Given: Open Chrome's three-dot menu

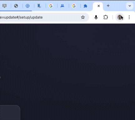Looking at the screenshot, I should tap(129, 17).
